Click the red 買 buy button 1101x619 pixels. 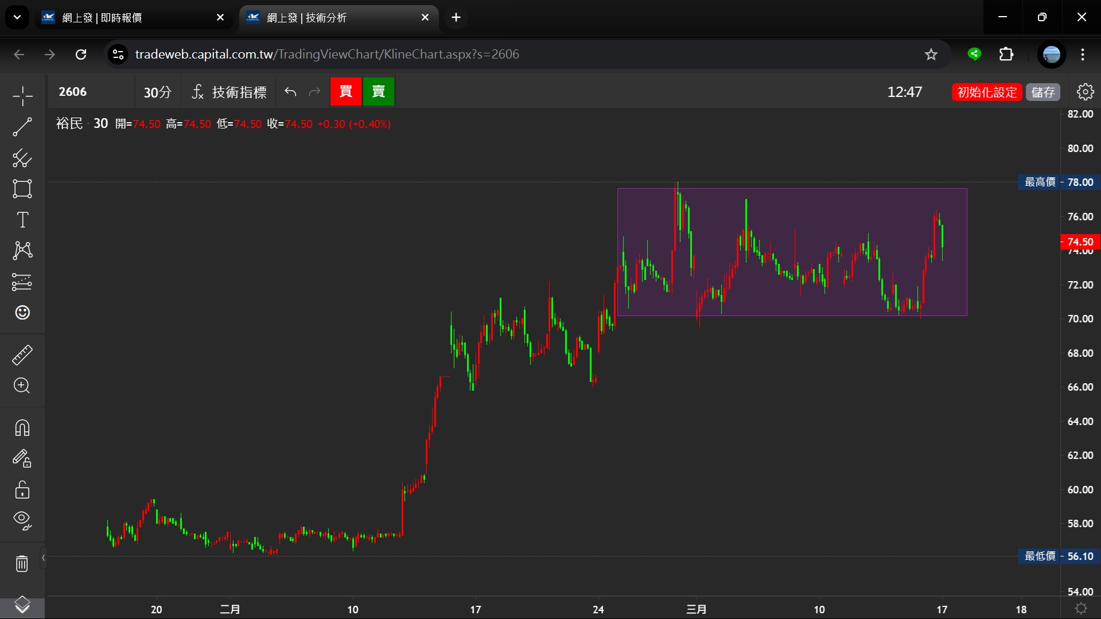345,92
